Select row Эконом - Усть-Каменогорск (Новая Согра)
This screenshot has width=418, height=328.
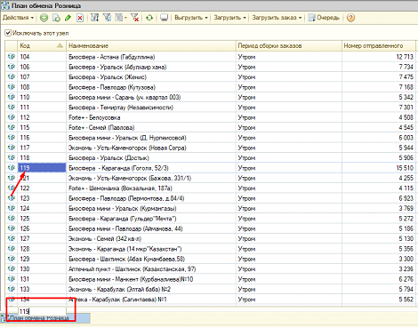(x=210, y=148)
